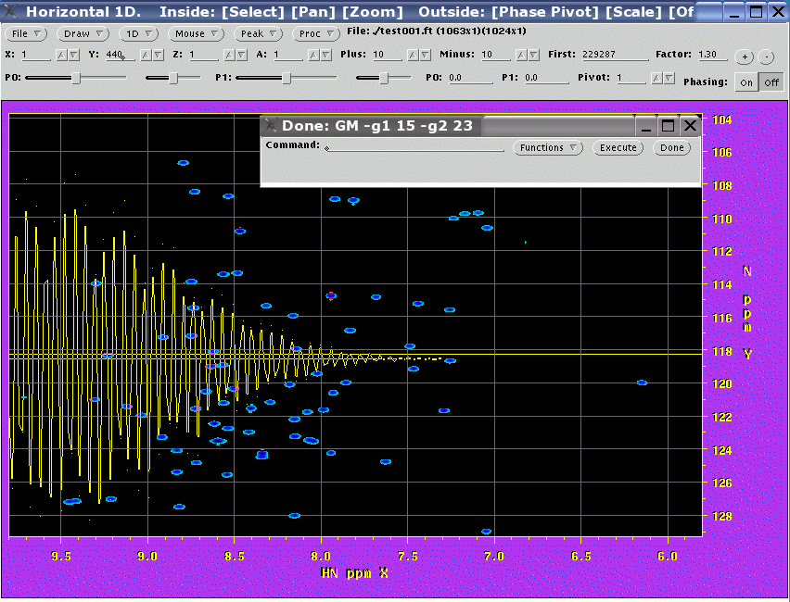Viewport: 790px width, 602px height.
Task: Click the coarse P0 phase slider handle
Action: (x=76, y=78)
